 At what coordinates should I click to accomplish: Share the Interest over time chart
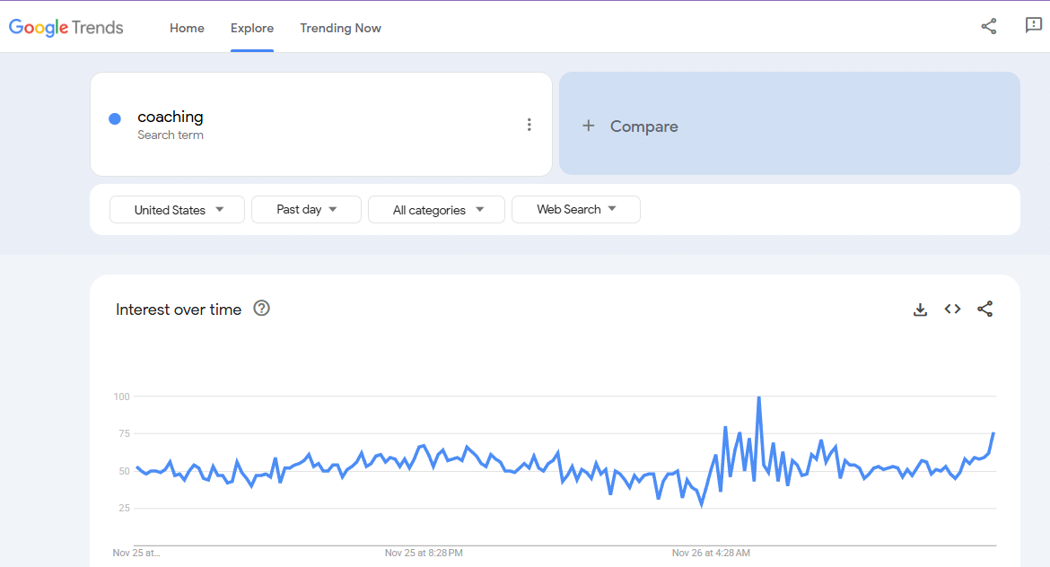click(x=984, y=309)
